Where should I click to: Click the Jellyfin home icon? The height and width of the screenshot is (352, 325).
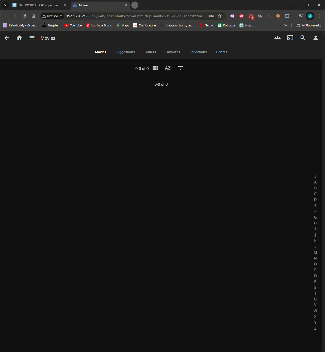pyautogui.click(x=19, y=38)
